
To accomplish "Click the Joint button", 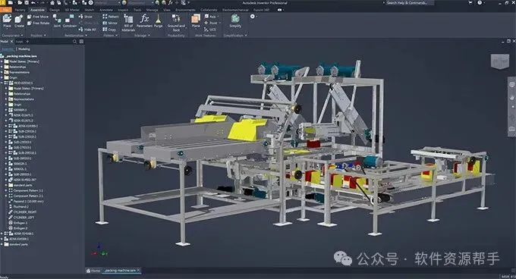I will coord(57,21).
